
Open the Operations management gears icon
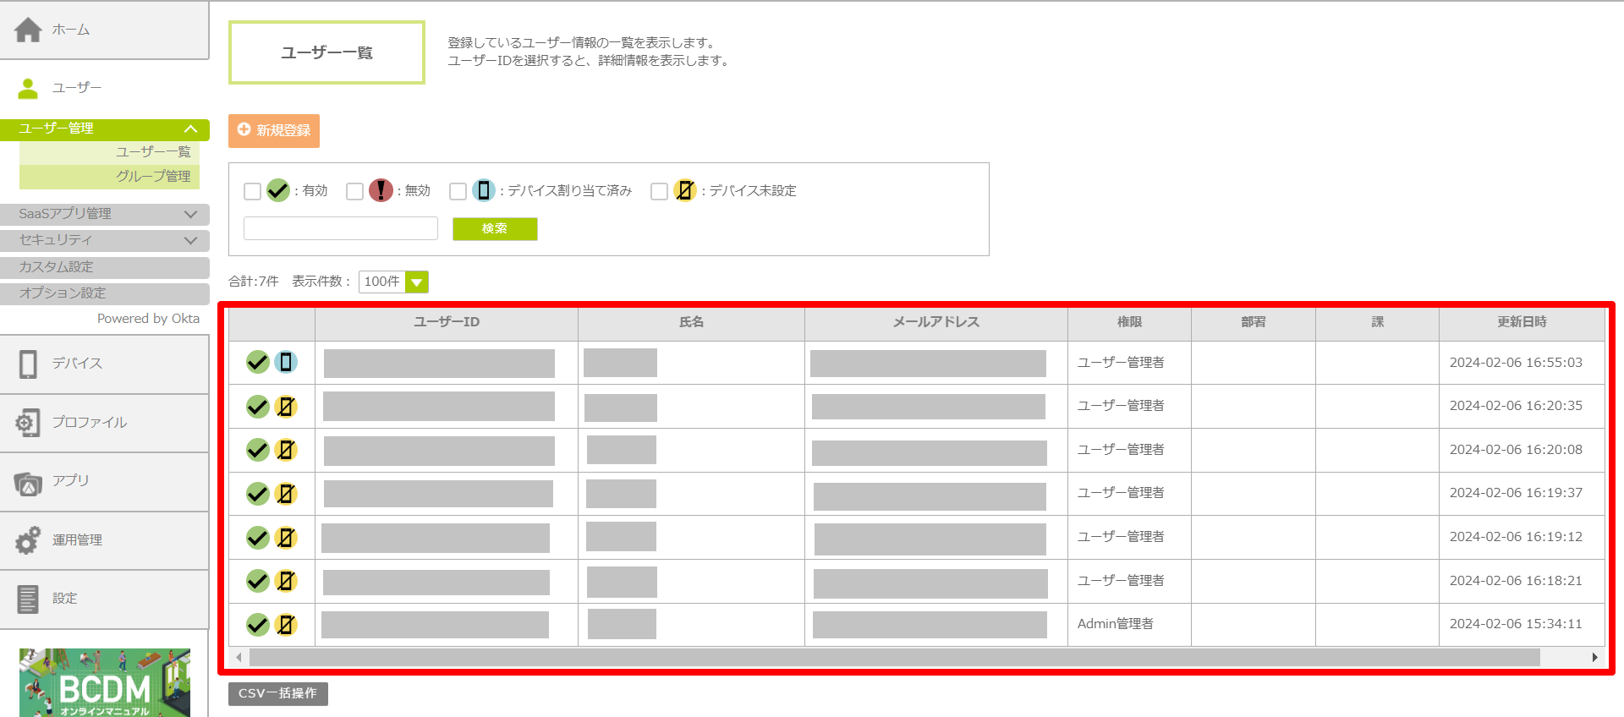click(28, 540)
